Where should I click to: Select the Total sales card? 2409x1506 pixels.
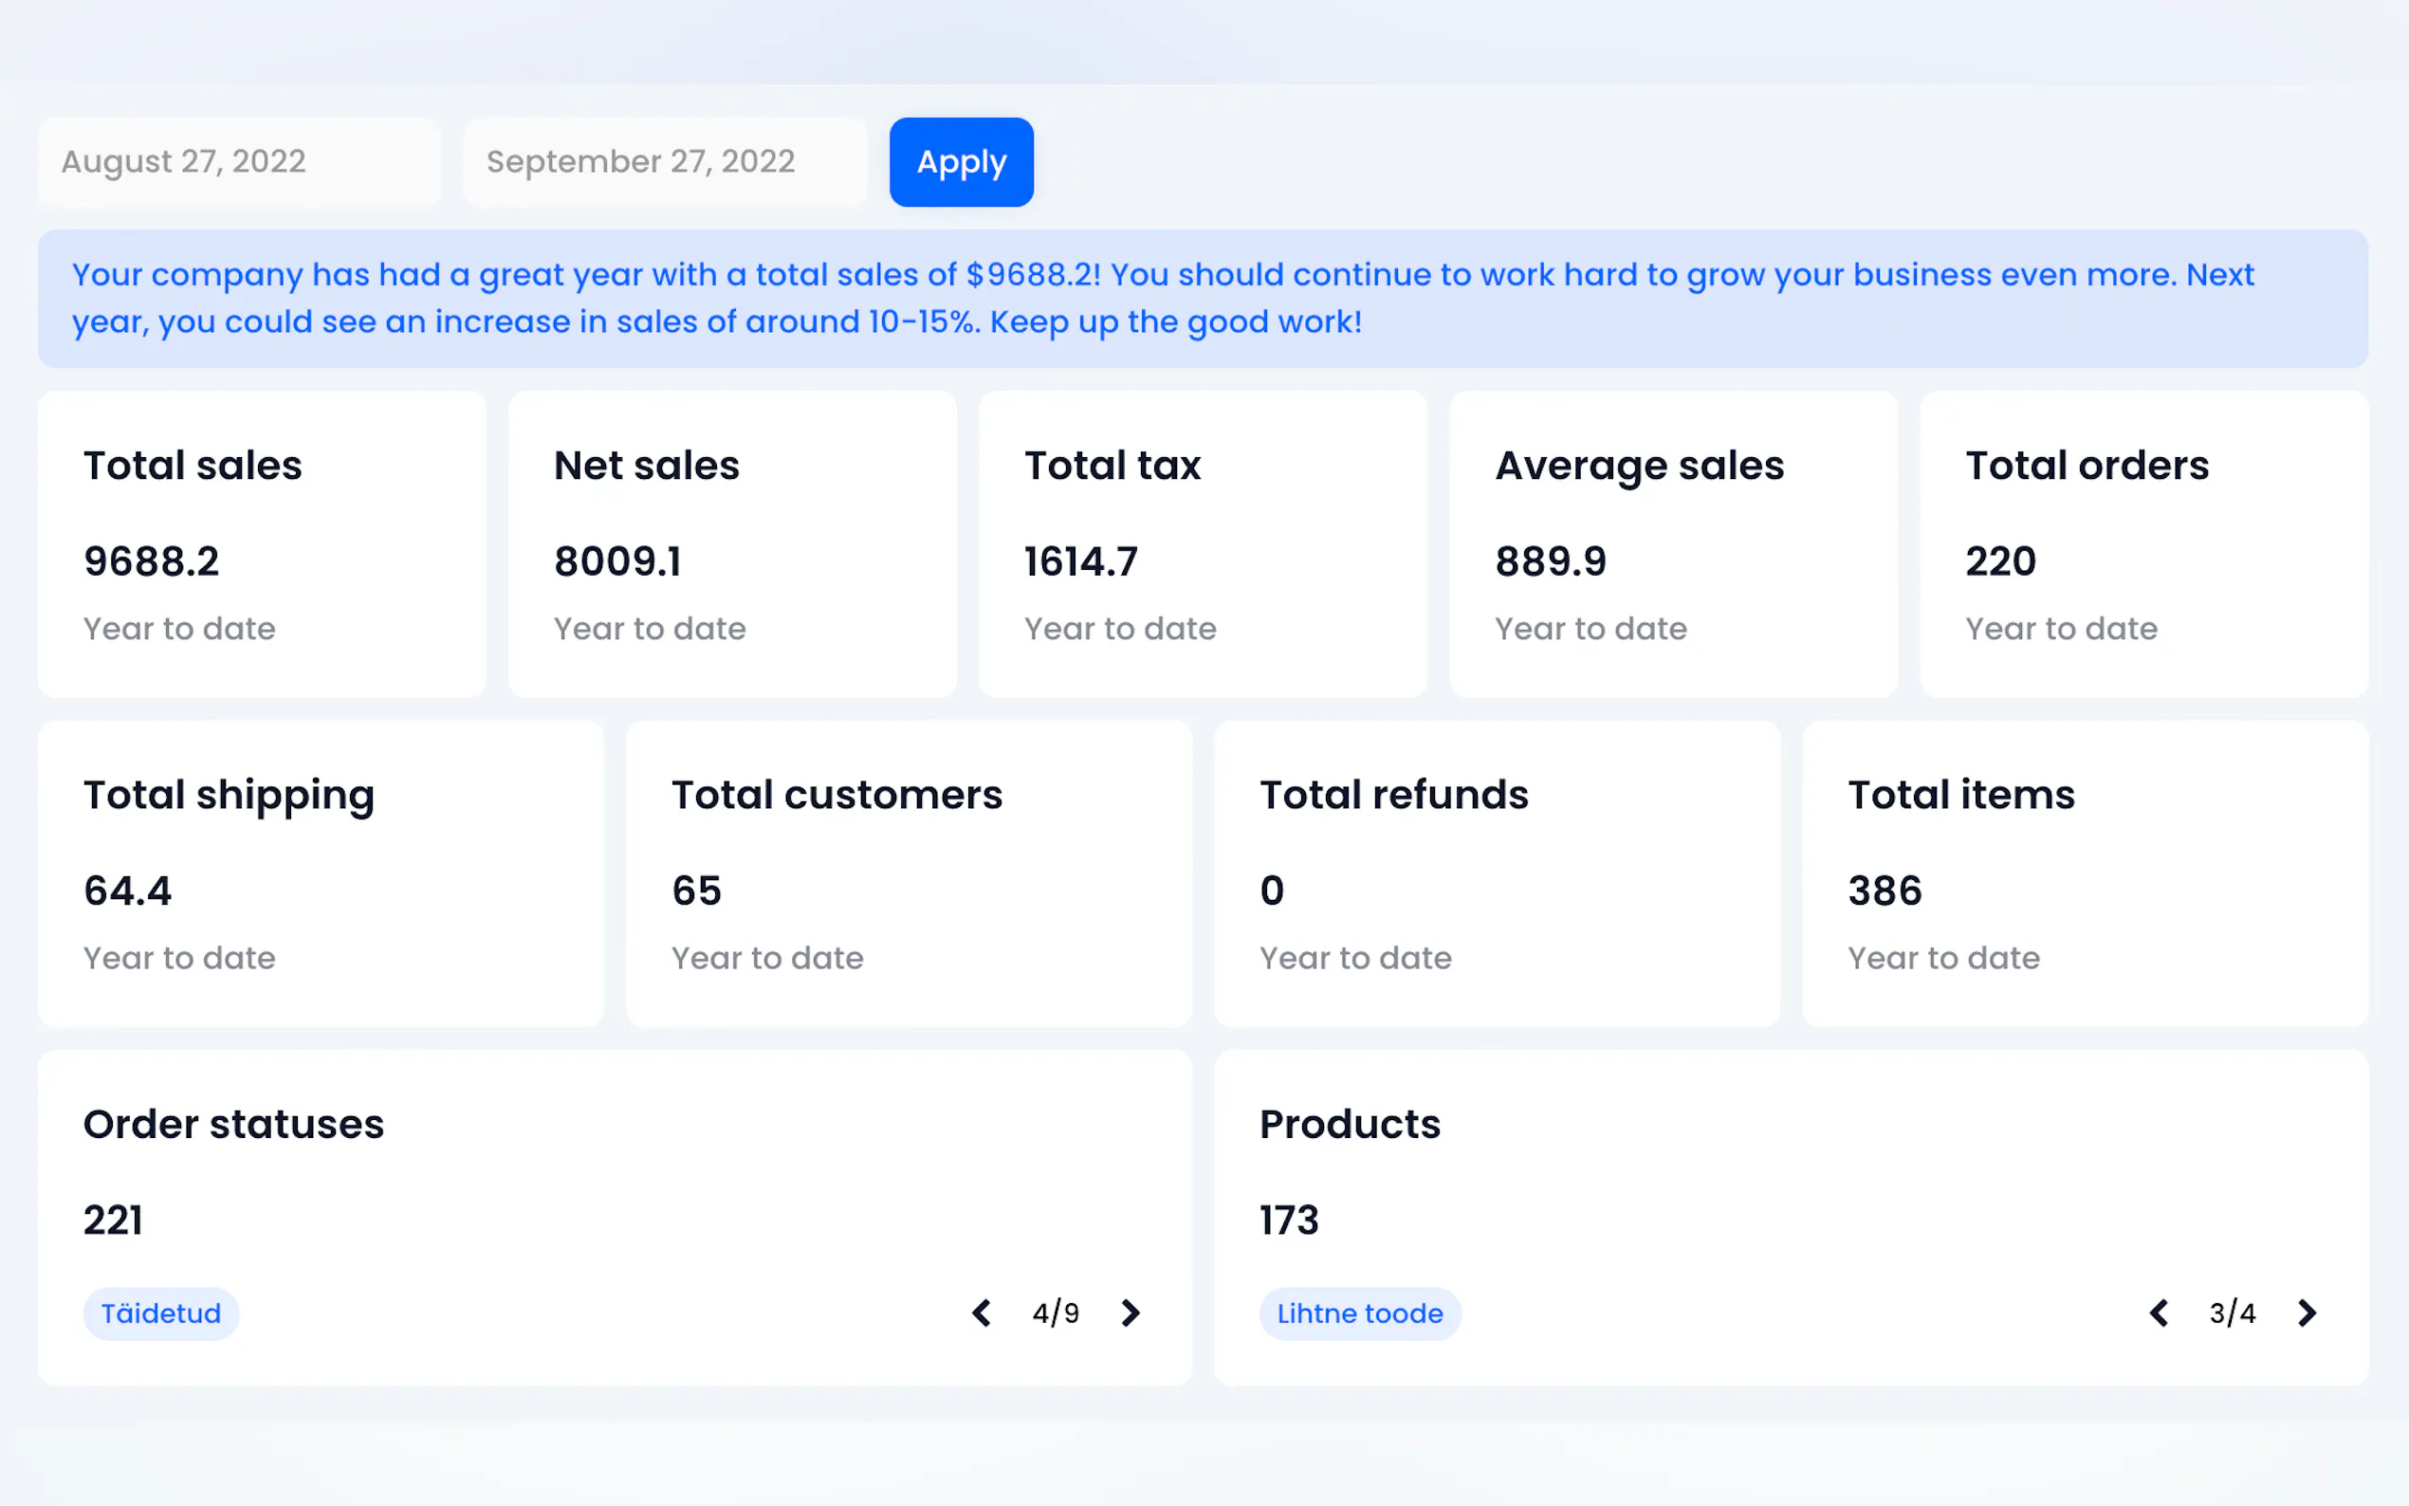click(x=262, y=543)
